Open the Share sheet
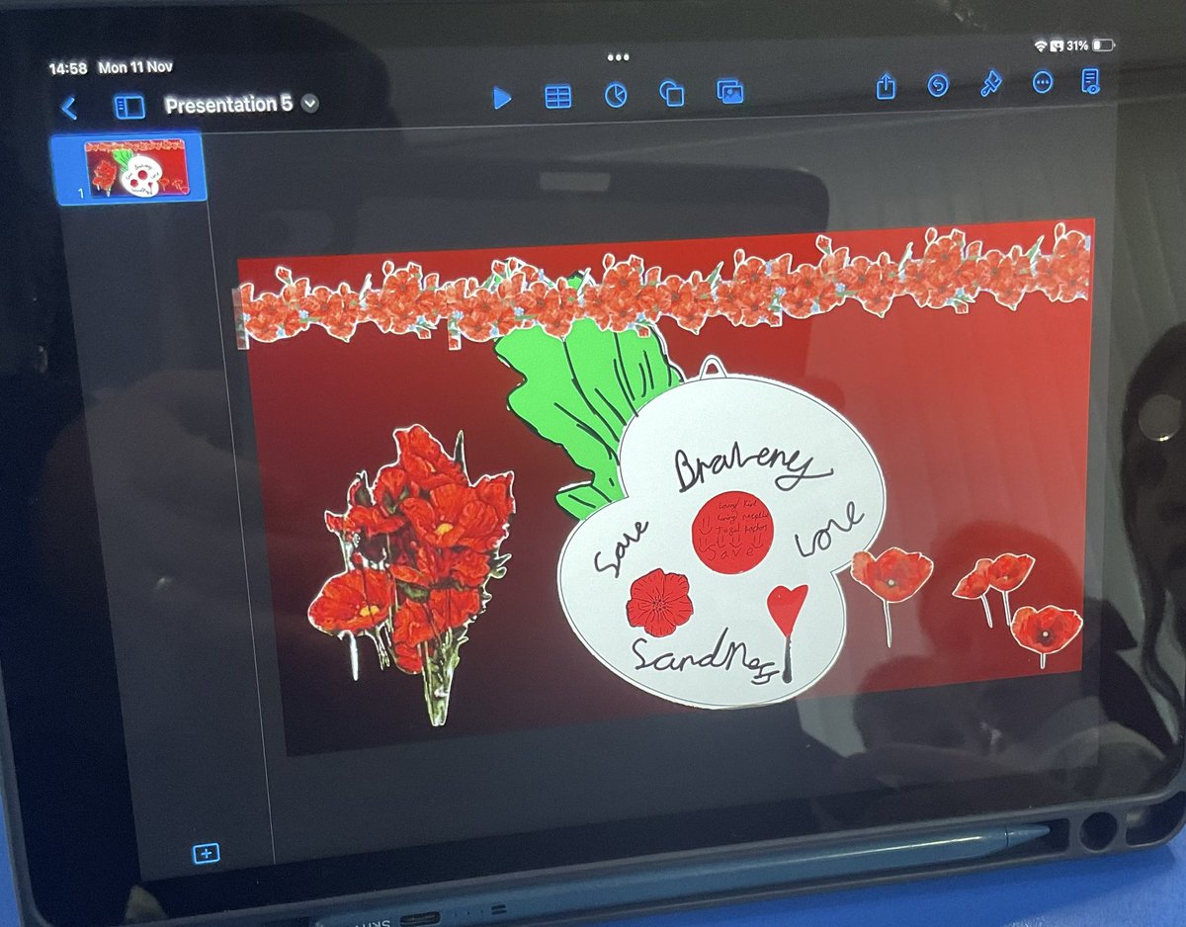Image resolution: width=1186 pixels, height=927 pixels. 887,88
